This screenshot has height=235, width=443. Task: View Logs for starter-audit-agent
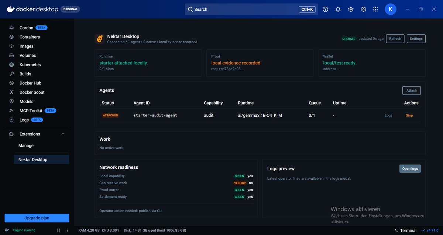point(388,115)
